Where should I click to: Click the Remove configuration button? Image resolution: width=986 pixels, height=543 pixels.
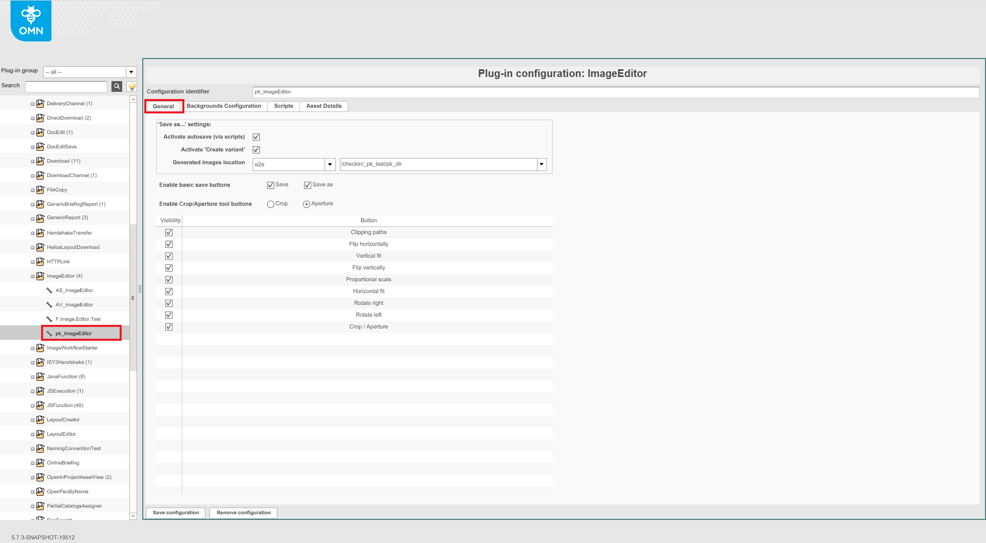[243, 513]
